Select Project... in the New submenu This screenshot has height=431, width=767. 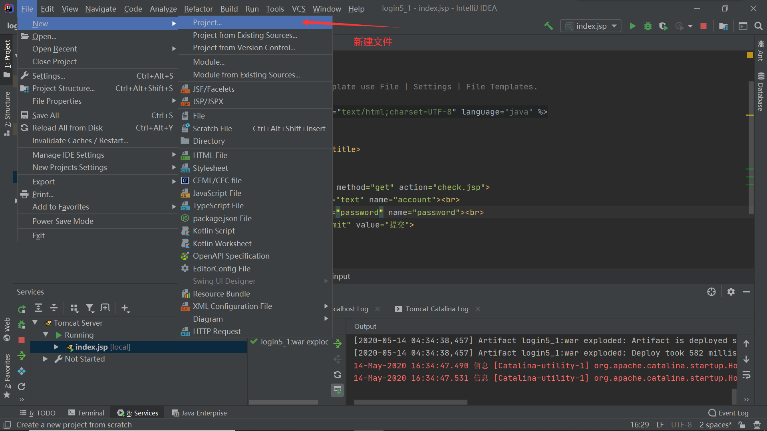click(207, 23)
